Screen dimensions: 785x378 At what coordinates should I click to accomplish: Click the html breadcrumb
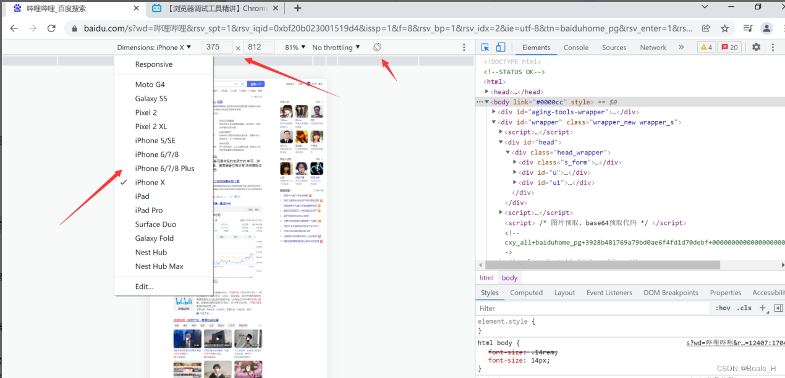(x=486, y=278)
